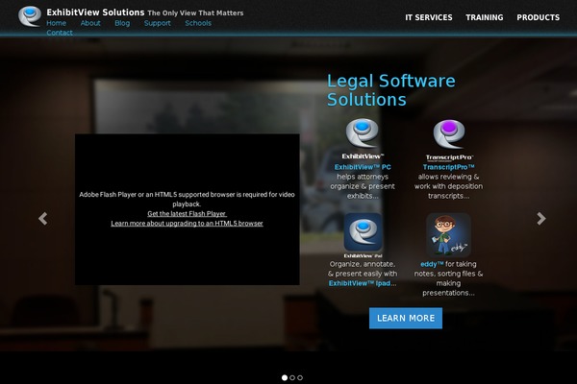
Task: Click the Adobe Flash Player required message
Action: tap(187, 199)
